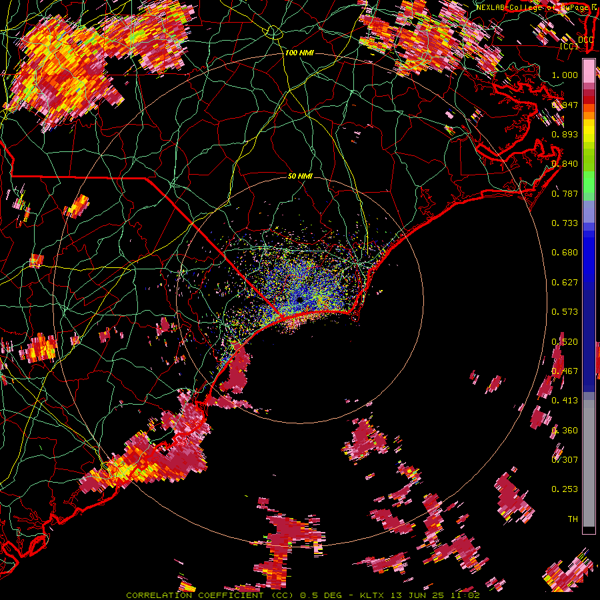Click the 0.627 legend value

pyautogui.click(x=565, y=283)
